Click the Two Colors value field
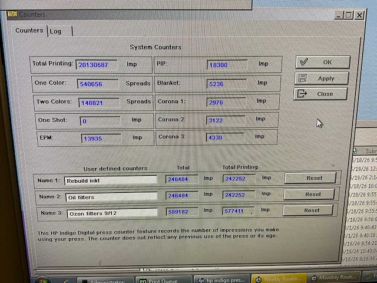The width and height of the screenshot is (377, 283). click(x=99, y=103)
